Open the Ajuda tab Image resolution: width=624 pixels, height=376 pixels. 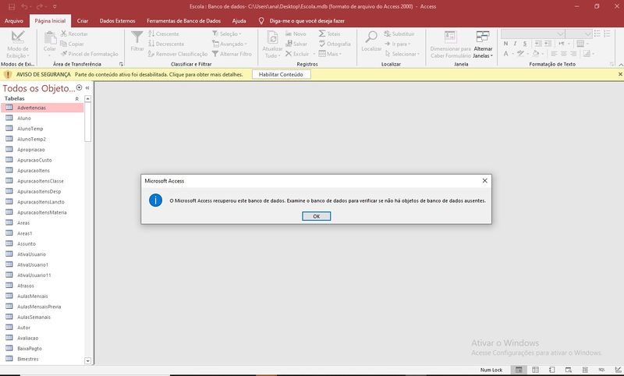click(239, 21)
